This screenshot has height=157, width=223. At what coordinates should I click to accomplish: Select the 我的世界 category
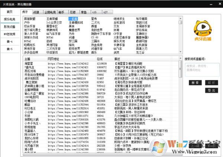(97, 30)
